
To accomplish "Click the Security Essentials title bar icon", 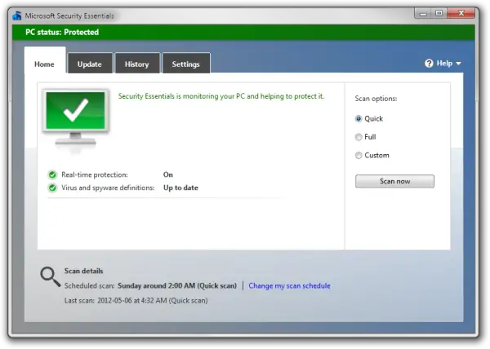I will (17, 15).
